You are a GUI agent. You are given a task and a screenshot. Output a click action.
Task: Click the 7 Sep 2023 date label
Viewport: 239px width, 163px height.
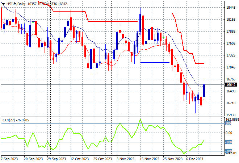[x=9, y=159]
